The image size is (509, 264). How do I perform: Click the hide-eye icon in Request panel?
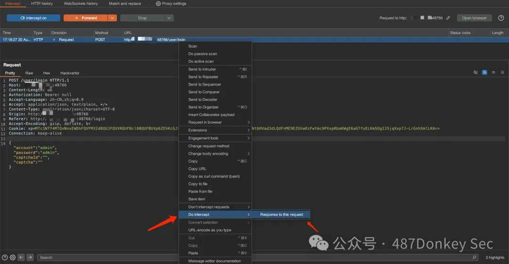pos(476,73)
